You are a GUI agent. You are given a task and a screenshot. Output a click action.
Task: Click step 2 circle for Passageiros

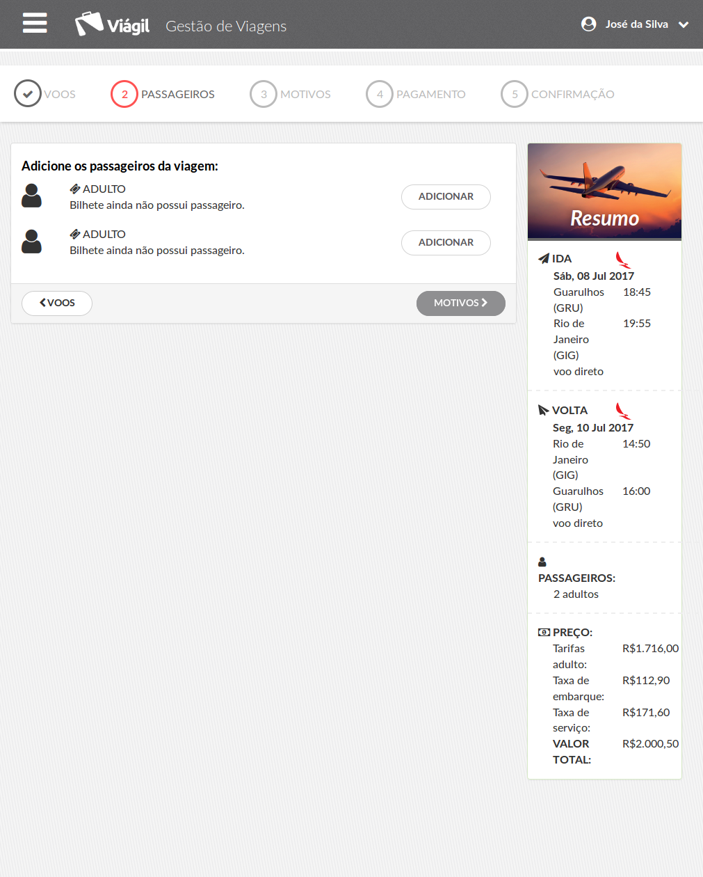click(124, 94)
